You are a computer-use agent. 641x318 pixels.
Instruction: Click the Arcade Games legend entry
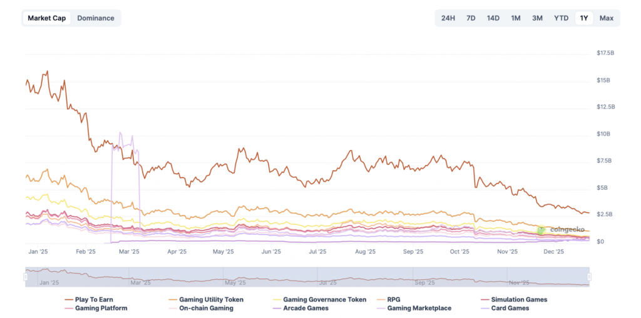pyautogui.click(x=305, y=308)
